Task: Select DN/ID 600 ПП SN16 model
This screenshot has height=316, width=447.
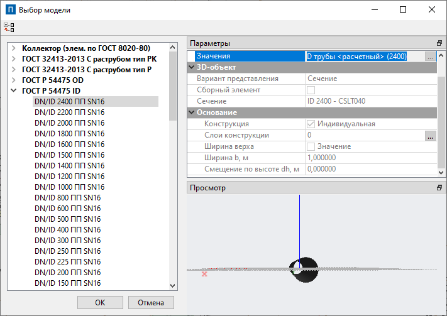Action: coord(67,209)
